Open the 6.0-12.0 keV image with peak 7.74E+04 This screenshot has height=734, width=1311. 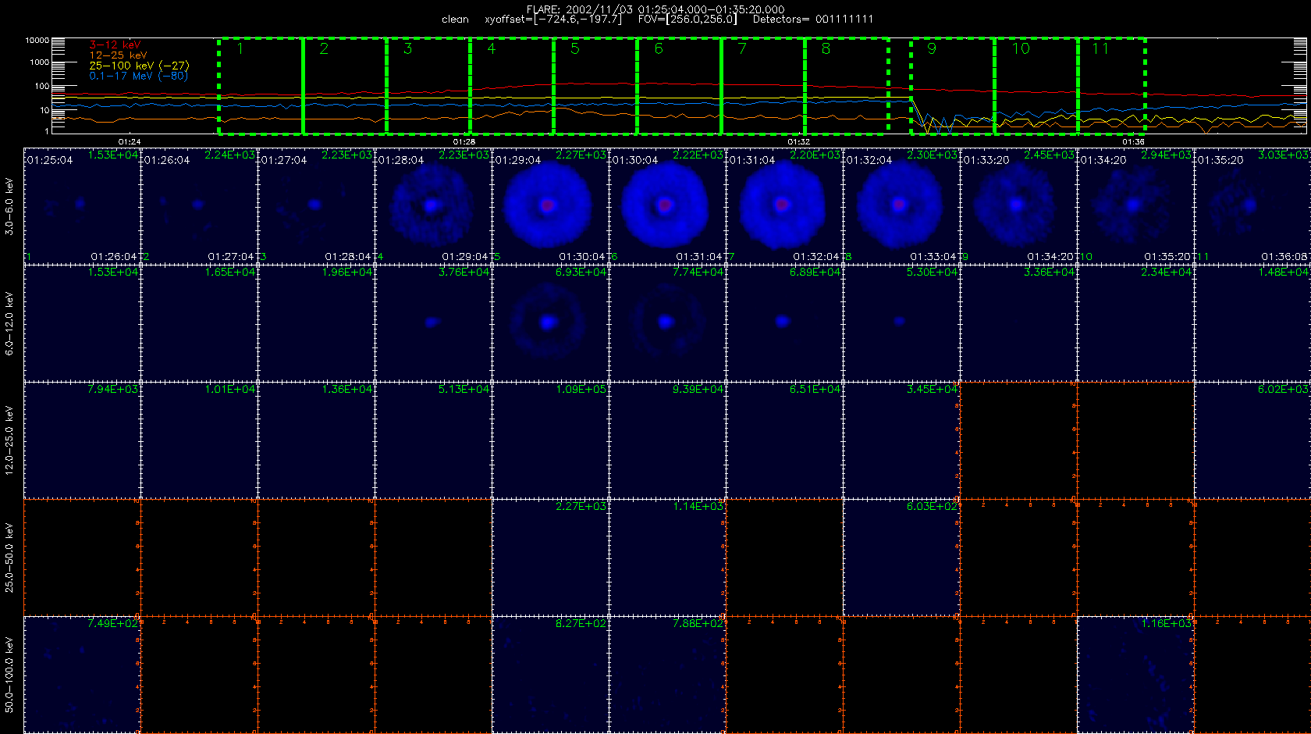pyautogui.click(x=667, y=322)
